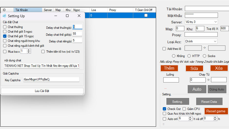Increment the Auto onl hours spinner

[x=190, y=117]
